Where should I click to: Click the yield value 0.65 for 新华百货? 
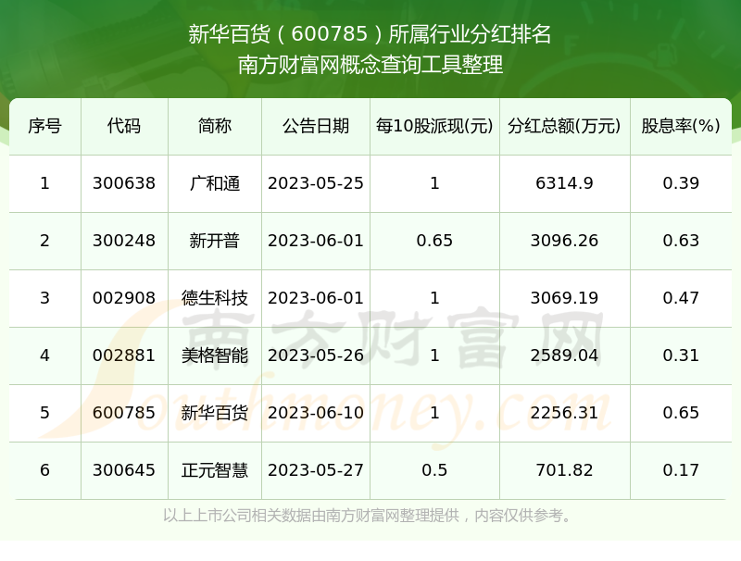pyautogui.click(x=681, y=413)
